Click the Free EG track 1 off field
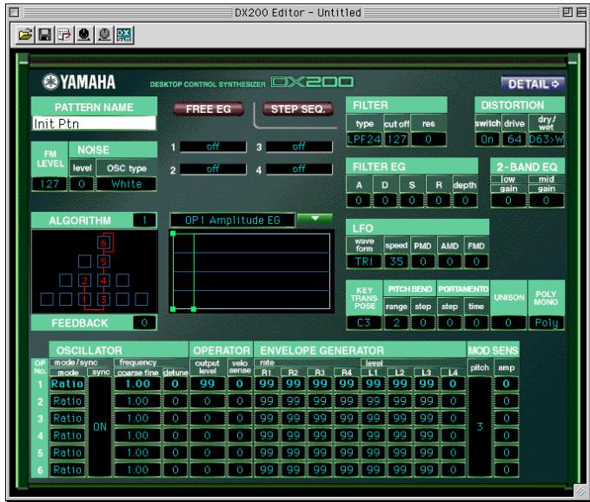 coord(213,147)
